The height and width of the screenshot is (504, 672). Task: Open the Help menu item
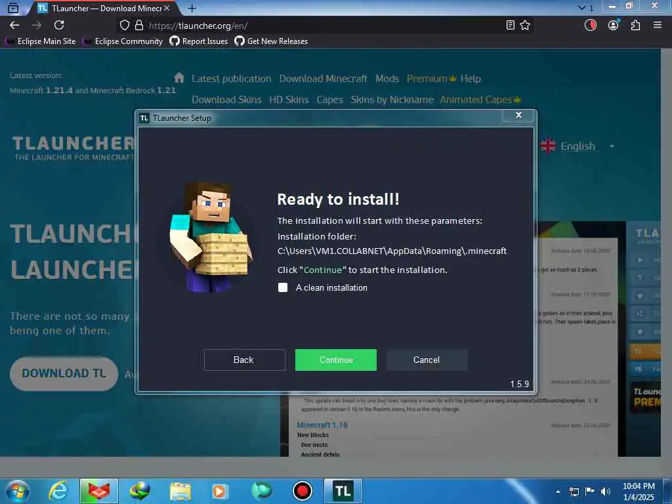tap(471, 79)
